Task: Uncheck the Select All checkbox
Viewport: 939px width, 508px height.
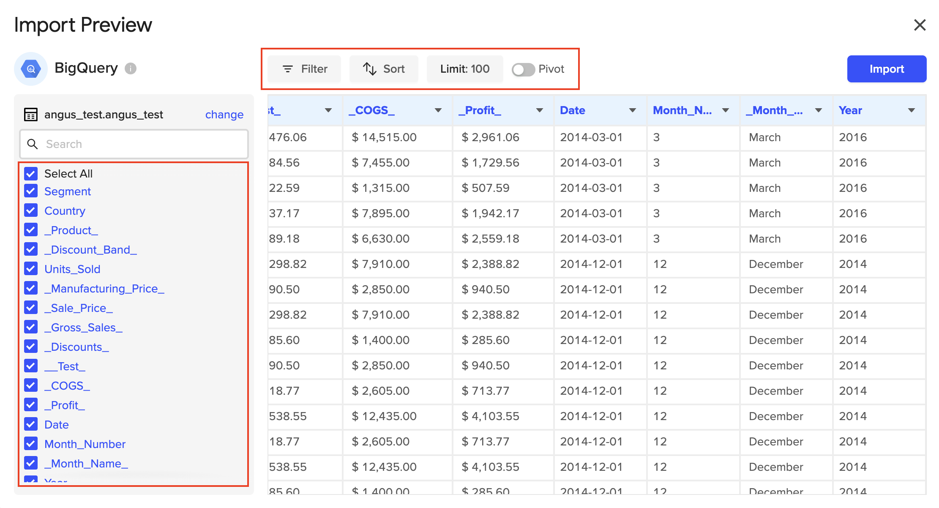Action: 31,174
